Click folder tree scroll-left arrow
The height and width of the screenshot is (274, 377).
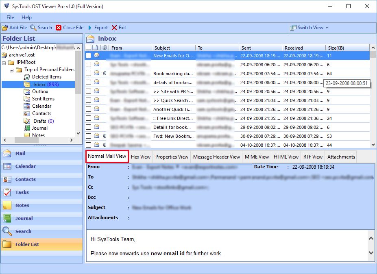(x=5, y=140)
